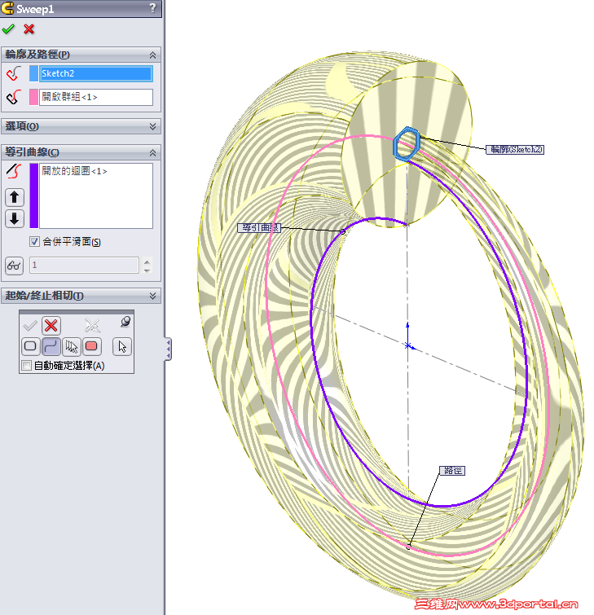This screenshot has height=615, width=594.
Task: Expand the 起始/終止相切 section
Action: point(152,296)
